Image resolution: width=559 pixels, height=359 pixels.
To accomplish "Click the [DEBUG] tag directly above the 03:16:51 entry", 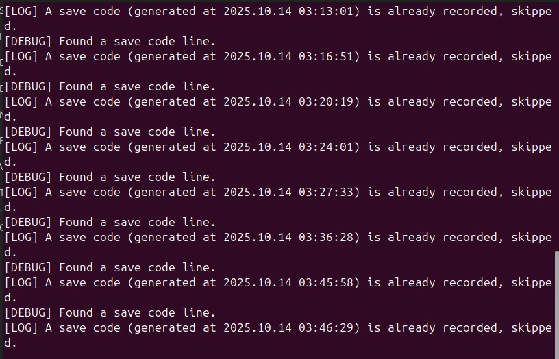I will pyautogui.click(x=28, y=42).
